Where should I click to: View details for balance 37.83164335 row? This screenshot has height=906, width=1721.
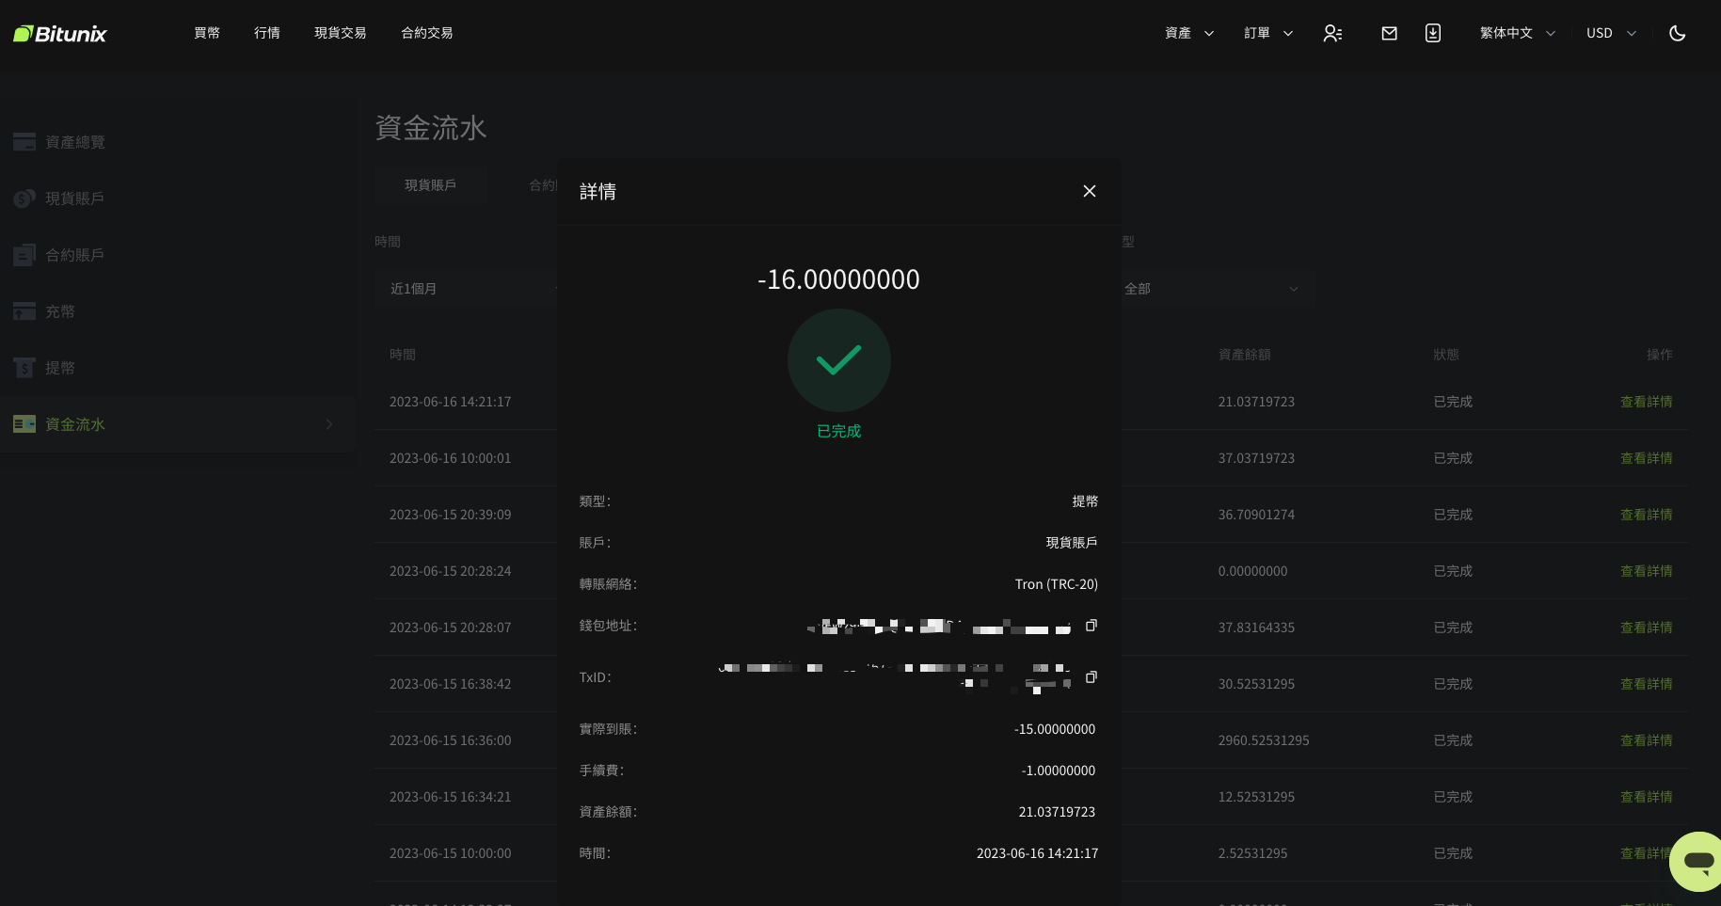(x=1647, y=628)
